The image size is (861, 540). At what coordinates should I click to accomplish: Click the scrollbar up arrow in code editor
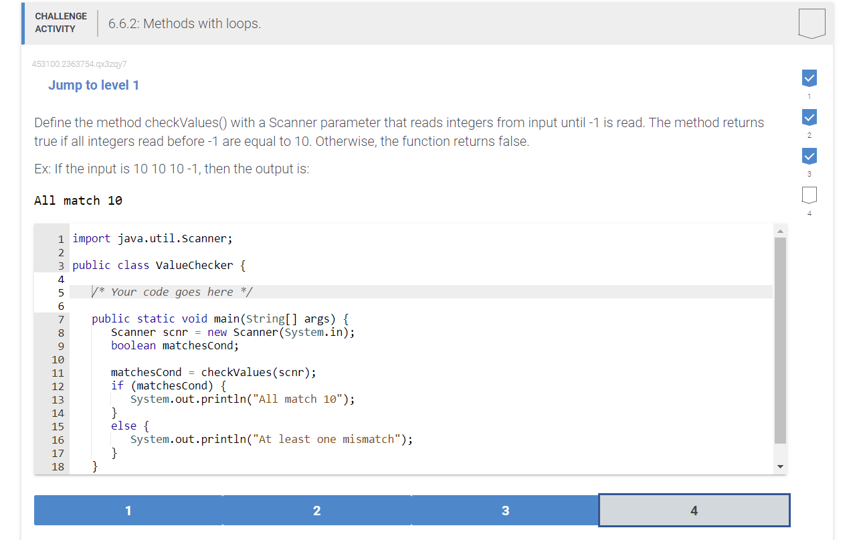tap(780, 230)
